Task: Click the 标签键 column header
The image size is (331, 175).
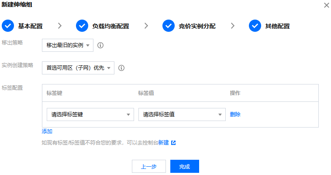Action: tap(55, 93)
